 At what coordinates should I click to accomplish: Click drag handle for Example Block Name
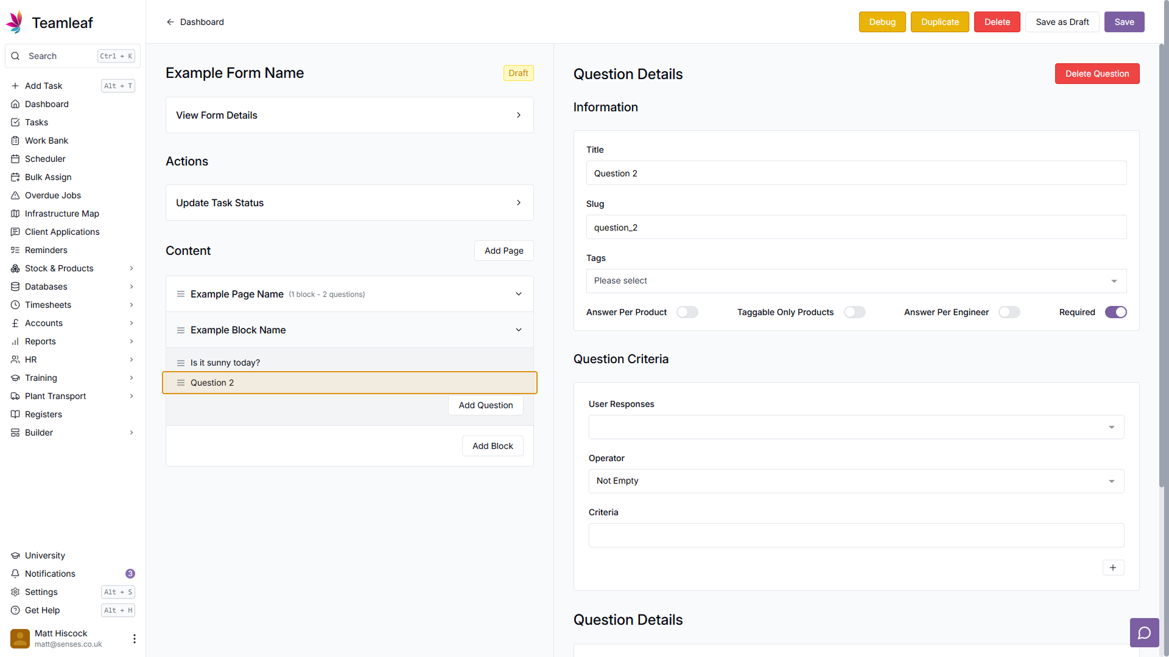(181, 330)
